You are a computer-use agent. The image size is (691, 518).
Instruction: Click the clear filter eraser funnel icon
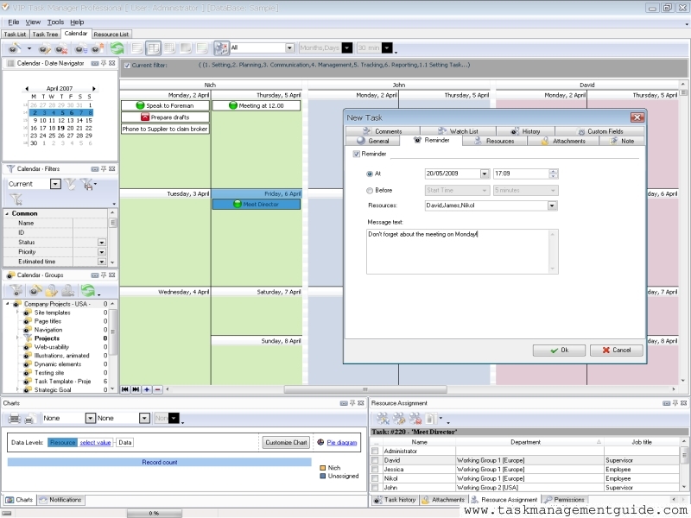coord(70,184)
